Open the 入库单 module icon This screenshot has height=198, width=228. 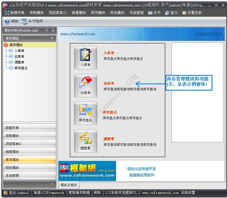[x=85, y=57]
